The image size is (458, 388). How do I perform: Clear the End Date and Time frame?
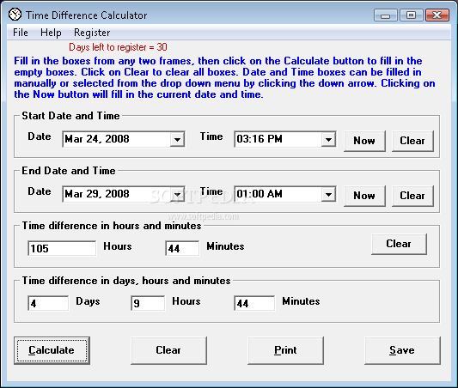pyautogui.click(x=412, y=196)
